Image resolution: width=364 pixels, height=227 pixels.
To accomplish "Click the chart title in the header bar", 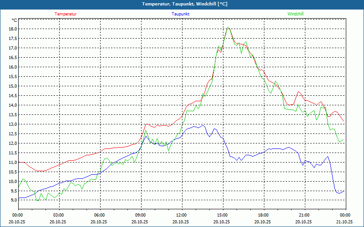I will (182, 4).
